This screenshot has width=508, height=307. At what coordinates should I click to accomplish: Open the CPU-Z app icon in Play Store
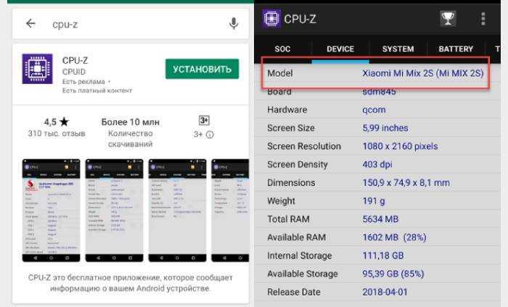pyautogui.click(x=37, y=69)
